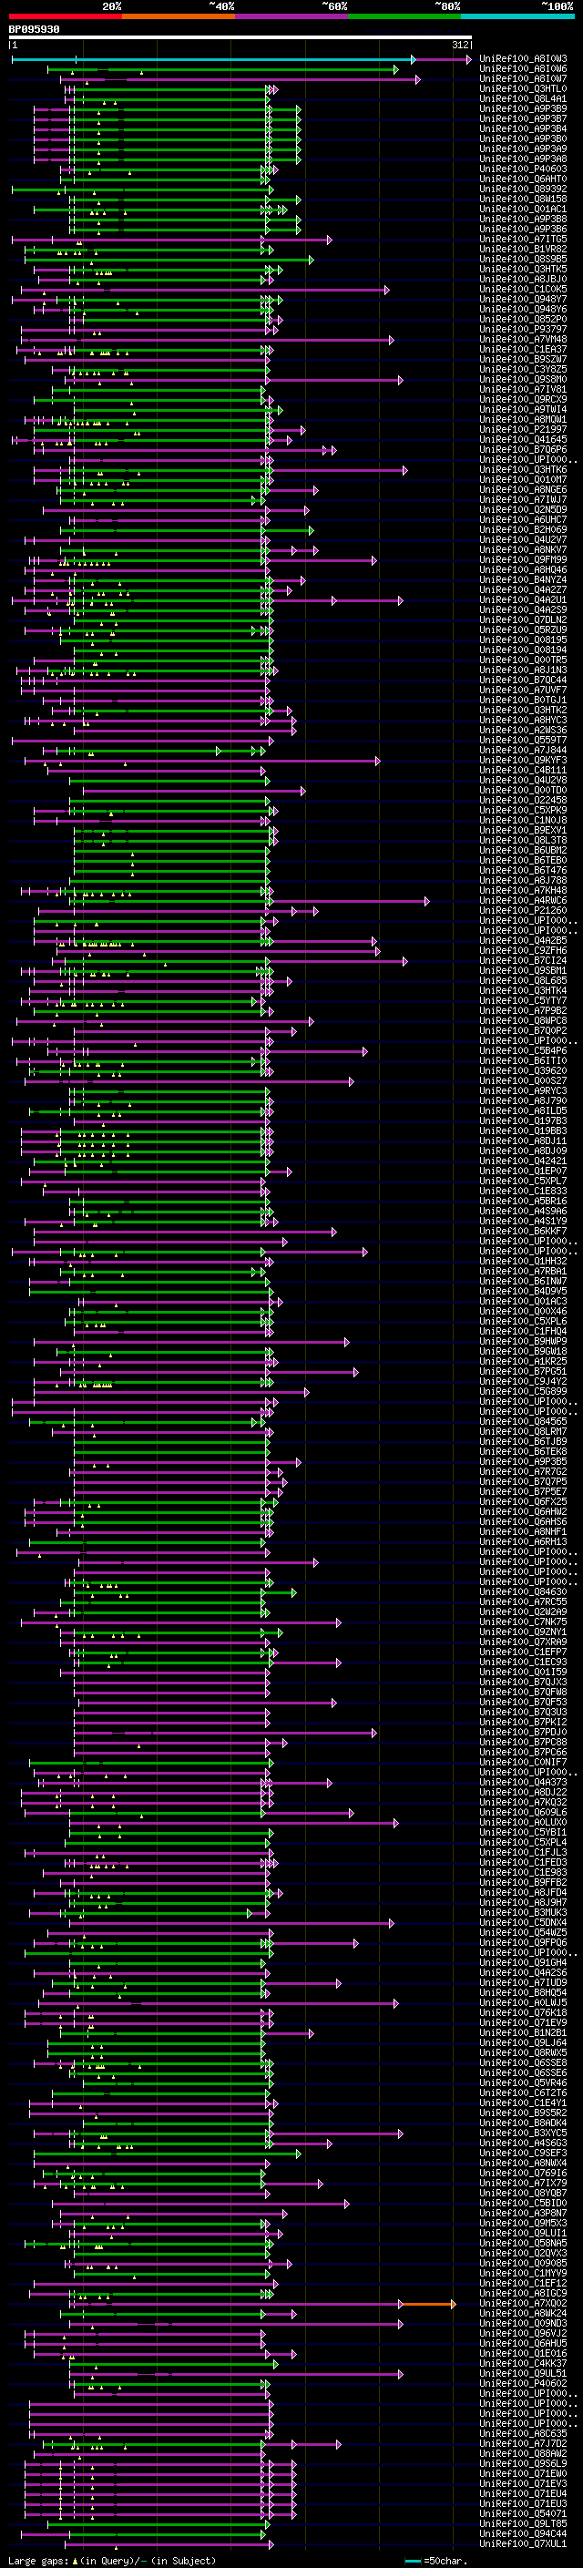Image resolution: width=583 pixels, height=2568 pixels.
Task: Click hit label UniRef100_Q8W158
Action: 523,200
